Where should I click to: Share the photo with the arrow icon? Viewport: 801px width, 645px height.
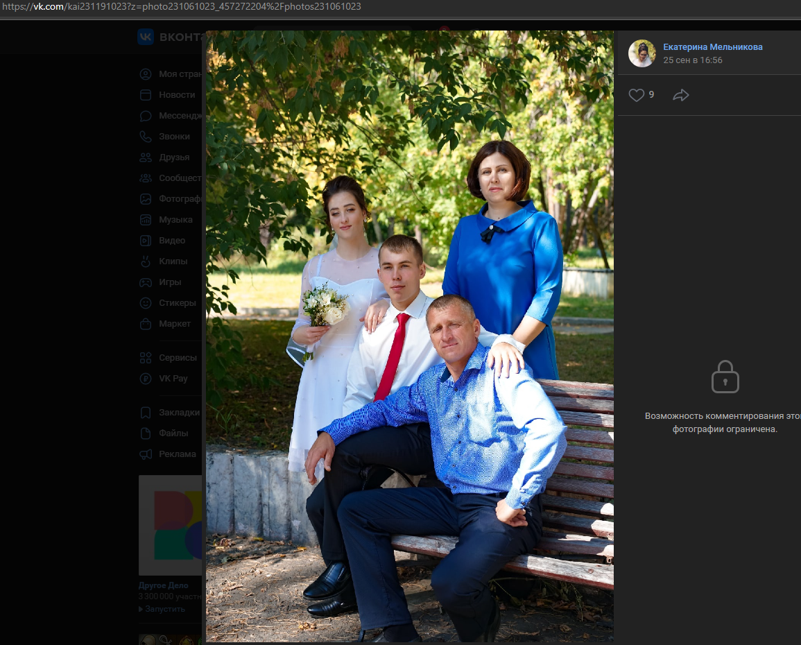(x=680, y=95)
